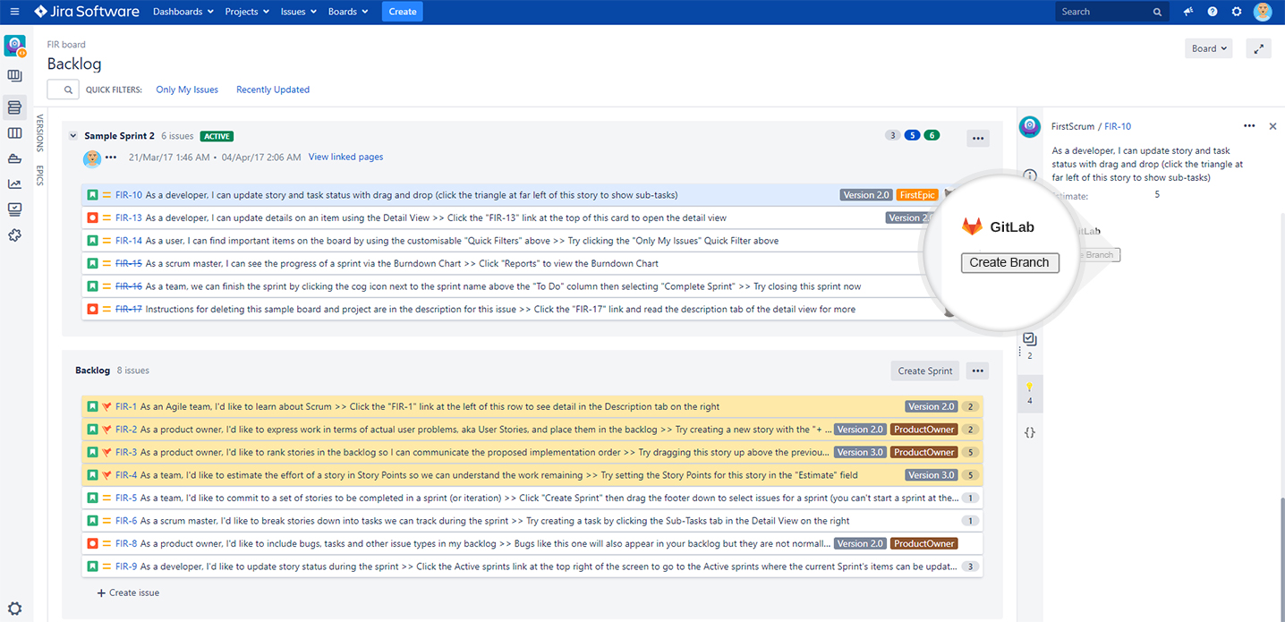
Task: Open the Board dropdown button
Action: (x=1208, y=49)
